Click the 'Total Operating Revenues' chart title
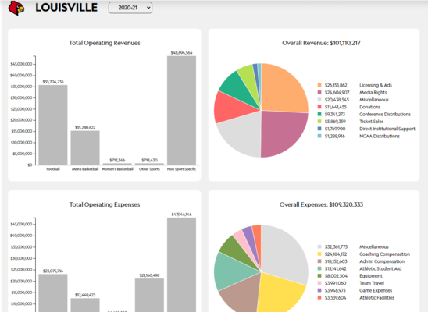The image size is (428, 312). pyautogui.click(x=105, y=43)
